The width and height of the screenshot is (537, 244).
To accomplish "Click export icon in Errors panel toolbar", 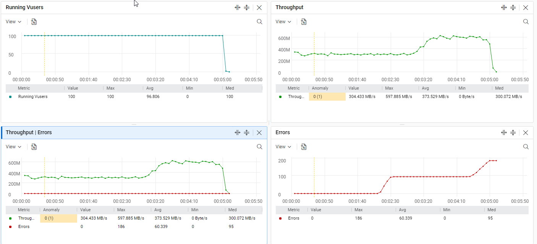I will pos(304,147).
